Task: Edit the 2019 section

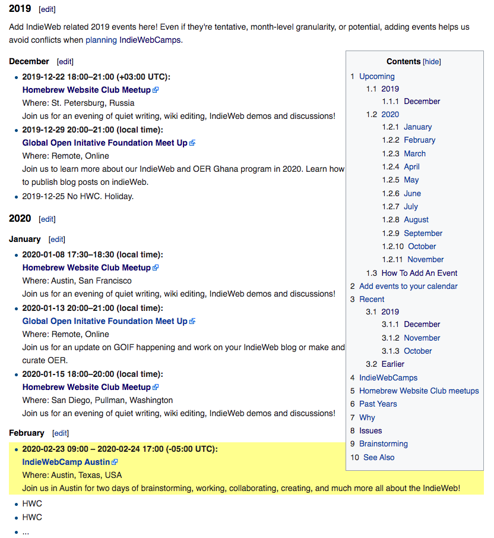Action: [47, 10]
